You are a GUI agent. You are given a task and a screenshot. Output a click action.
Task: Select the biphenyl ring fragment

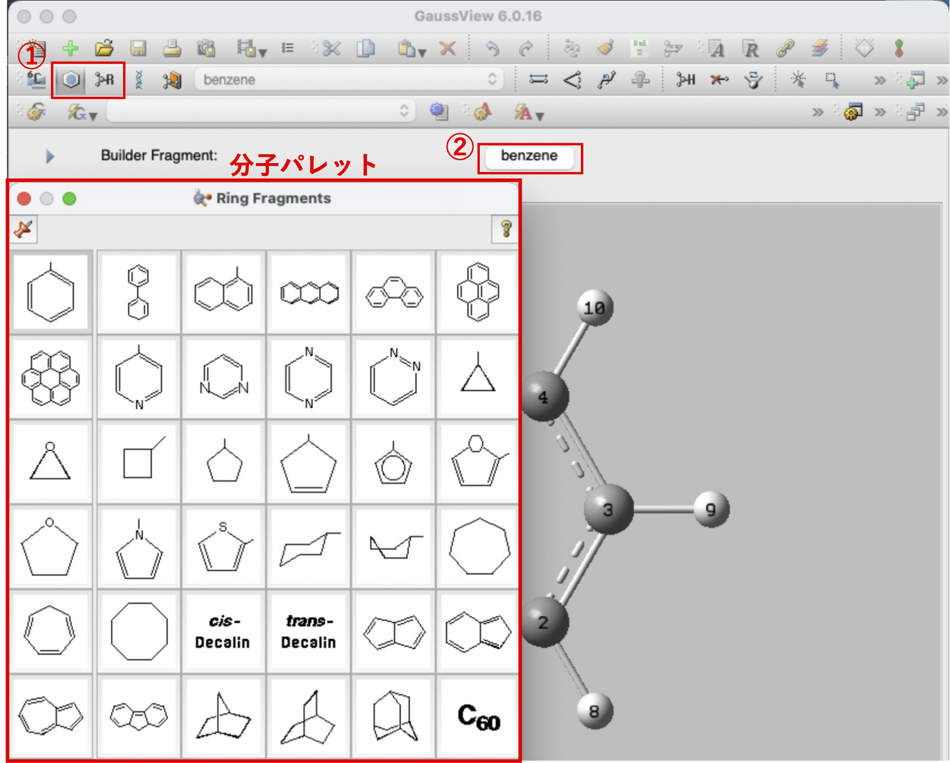coord(138,292)
